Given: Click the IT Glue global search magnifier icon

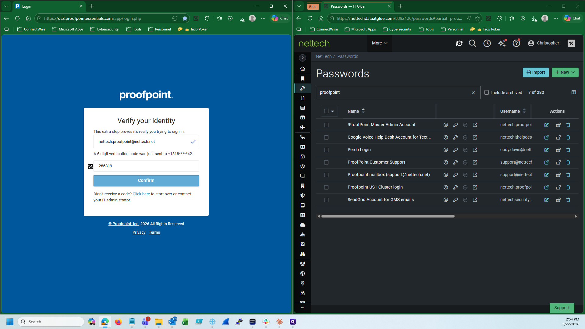Looking at the screenshot, I should (472, 43).
